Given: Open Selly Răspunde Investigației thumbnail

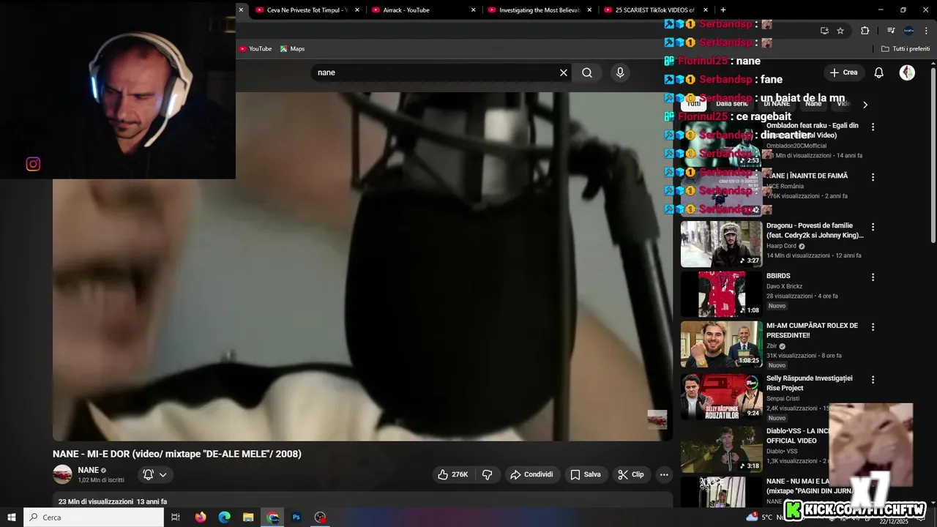Looking at the screenshot, I should tap(722, 397).
